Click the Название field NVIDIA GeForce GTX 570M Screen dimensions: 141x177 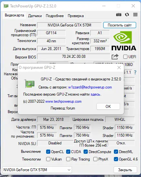(x=69, y=25)
